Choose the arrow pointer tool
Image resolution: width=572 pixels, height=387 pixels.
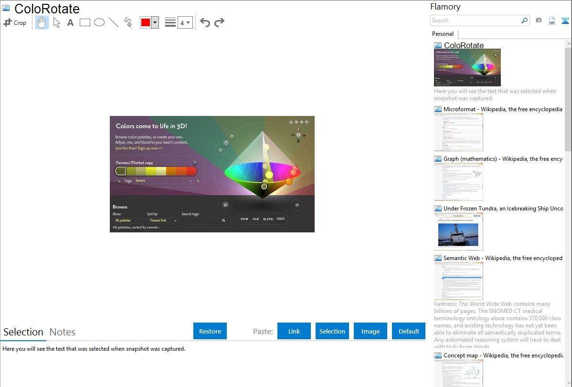tap(56, 22)
